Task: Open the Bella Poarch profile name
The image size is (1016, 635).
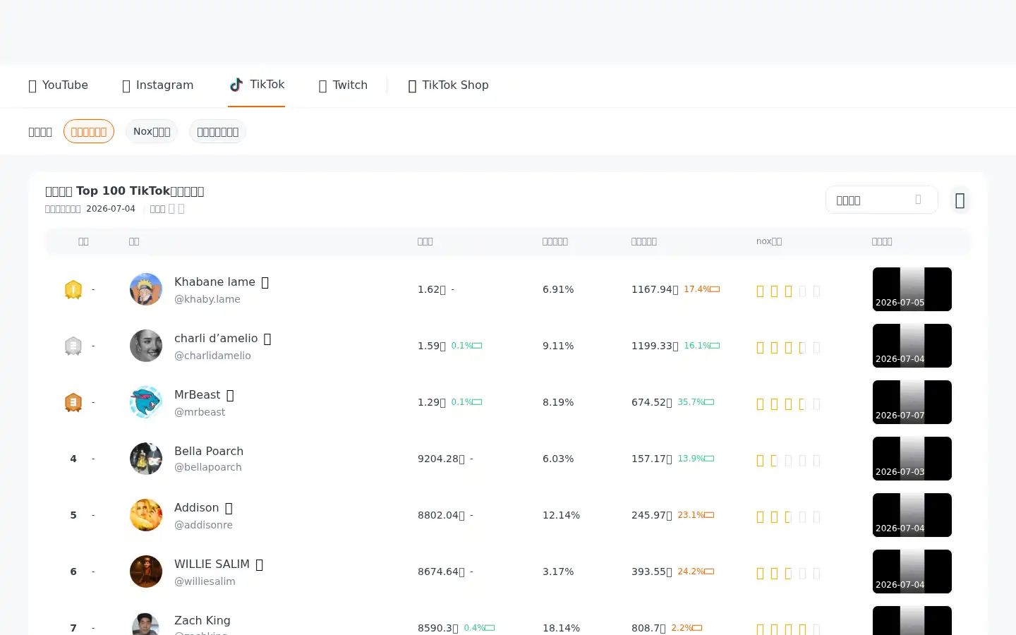Action: point(209,451)
